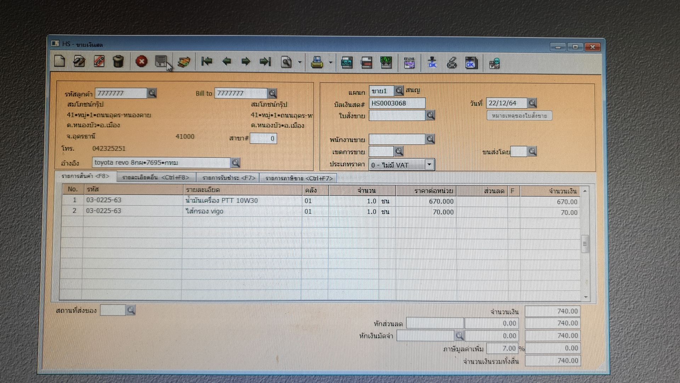Click the edit document icon
This screenshot has width=680, height=383.
click(x=79, y=61)
